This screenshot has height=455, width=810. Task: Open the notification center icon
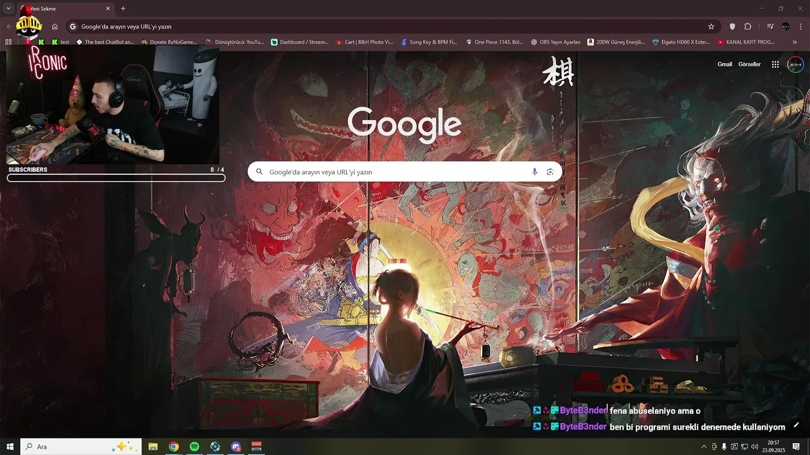tap(796, 447)
